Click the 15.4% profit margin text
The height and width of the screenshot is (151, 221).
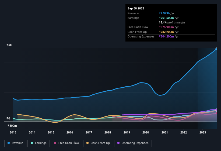coord(172,22)
